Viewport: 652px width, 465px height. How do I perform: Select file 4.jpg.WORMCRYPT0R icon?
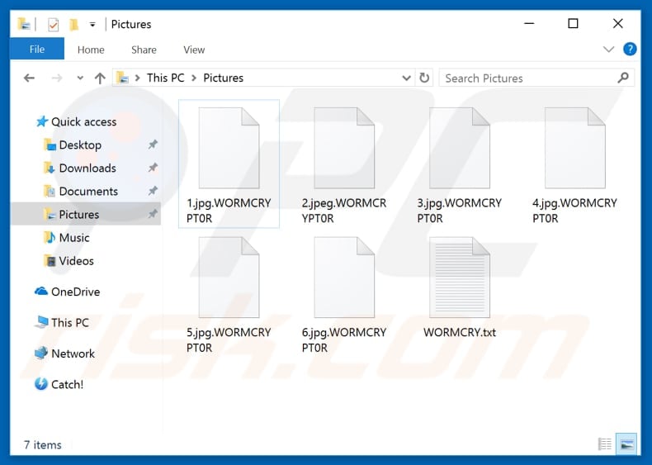(x=575, y=148)
